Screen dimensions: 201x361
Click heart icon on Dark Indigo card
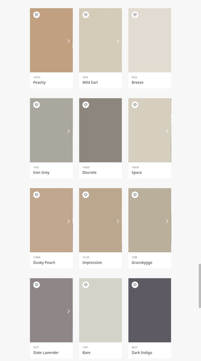point(135,285)
